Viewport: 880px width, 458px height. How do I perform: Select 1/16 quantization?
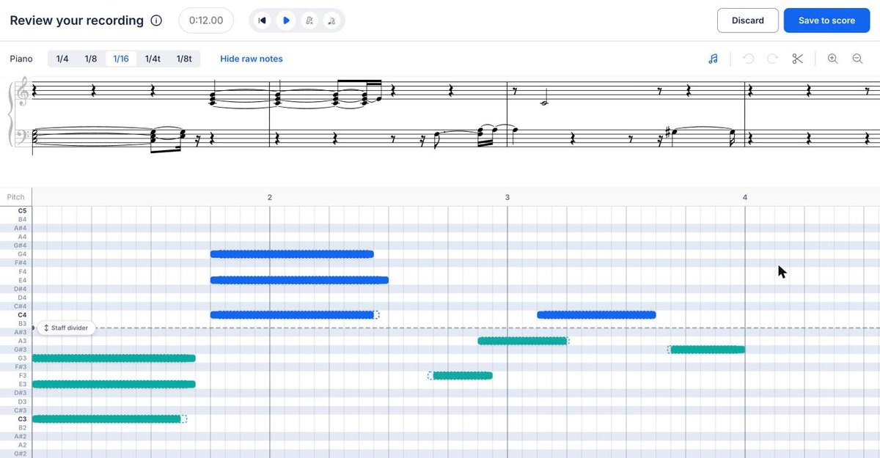coord(121,59)
